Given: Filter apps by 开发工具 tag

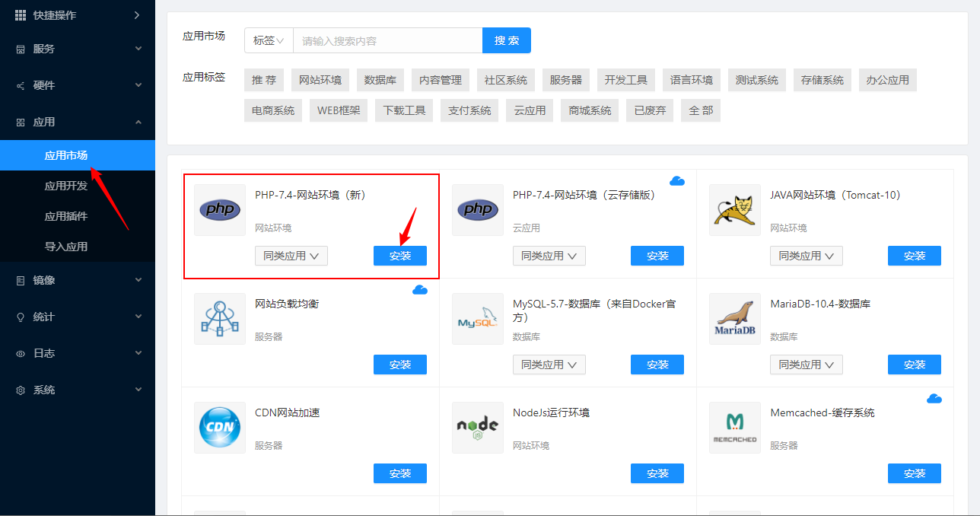Looking at the screenshot, I should point(626,80).
